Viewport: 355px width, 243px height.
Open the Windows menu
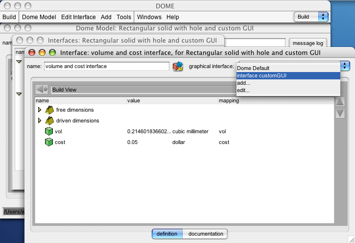click(149, 17)
